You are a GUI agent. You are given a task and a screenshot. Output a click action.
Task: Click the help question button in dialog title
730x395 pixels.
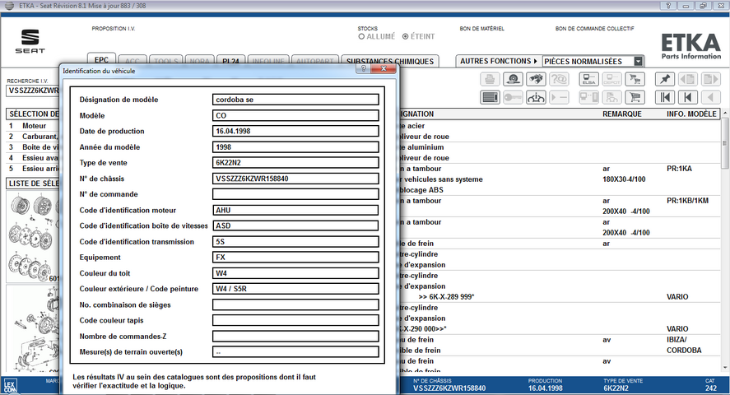(363, 69)
